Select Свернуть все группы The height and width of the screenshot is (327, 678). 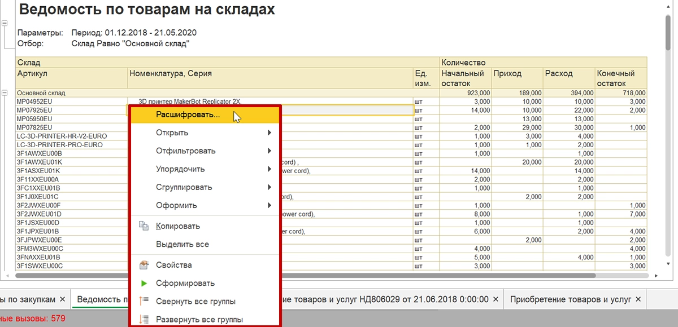[205, 301]
